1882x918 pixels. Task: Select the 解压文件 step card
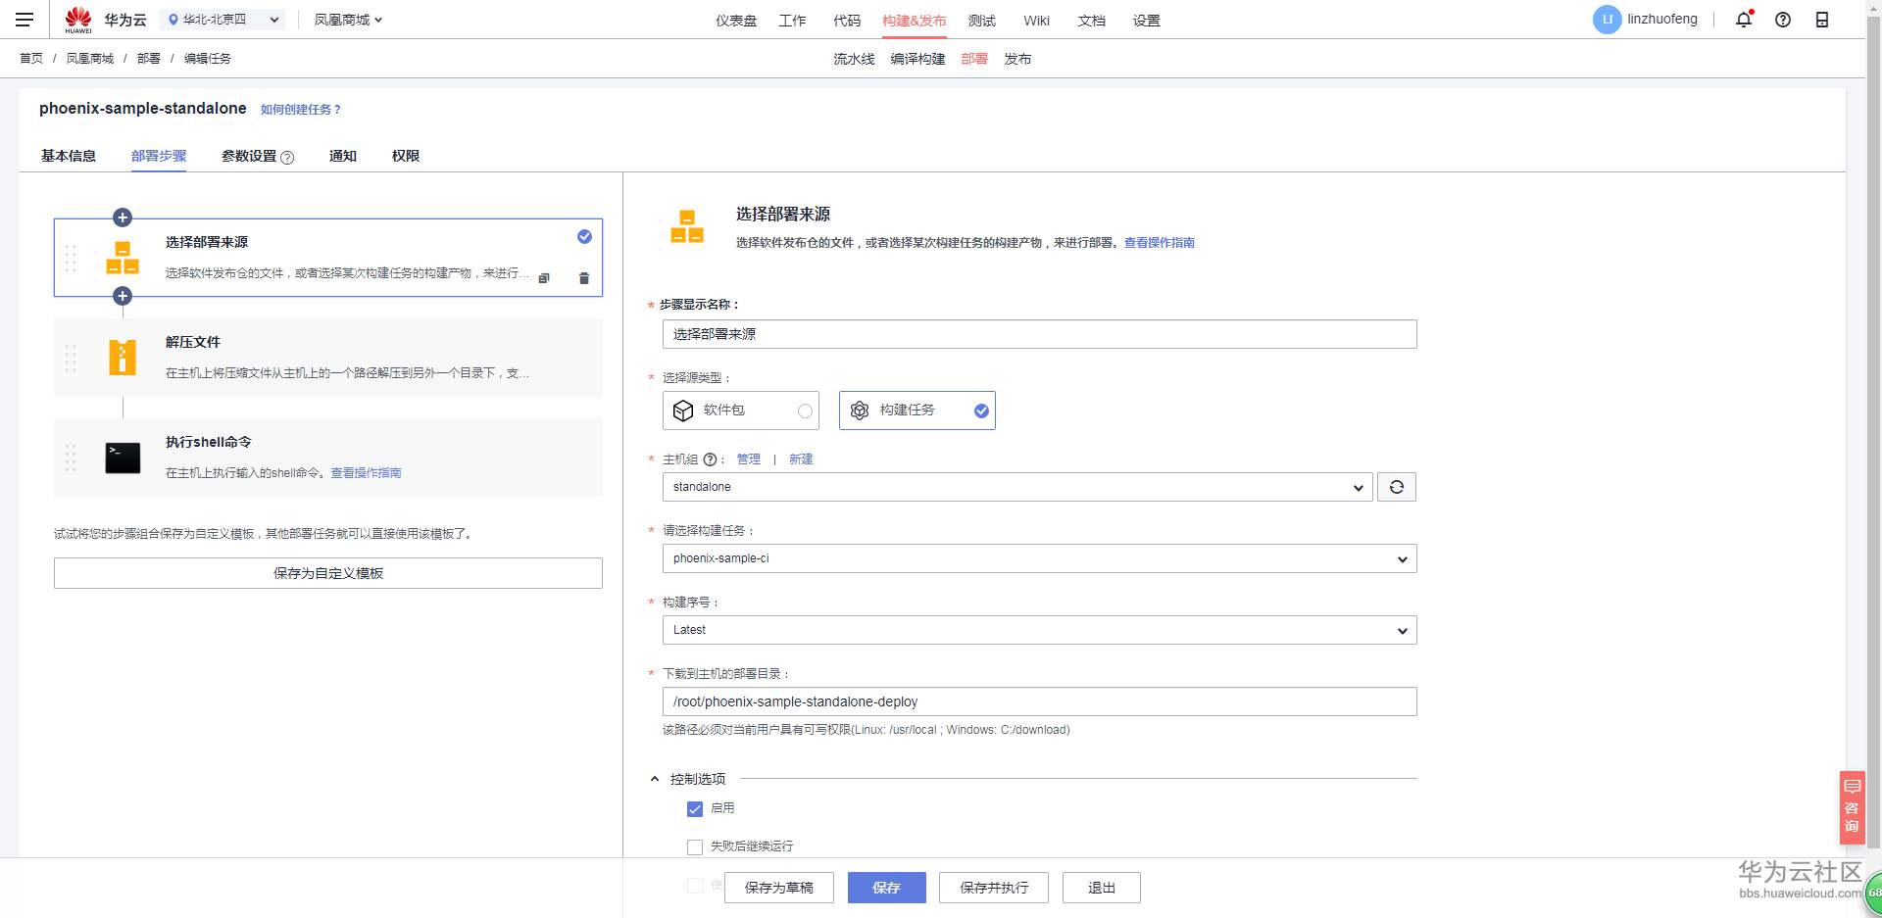pos(328,358)
